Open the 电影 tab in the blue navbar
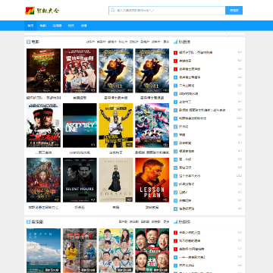Screen dimensions: 273x273 (43, 26)
